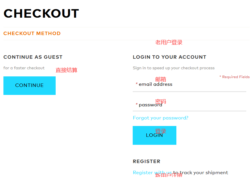Click the red asterisk before email address
Image resolution: width=252 pixels, height=179 pixels.
pyautogui.click(x=137, y=84)
